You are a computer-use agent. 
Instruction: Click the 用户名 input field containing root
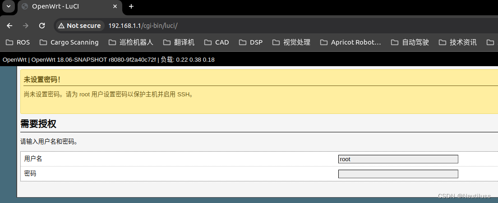[398, 159]
